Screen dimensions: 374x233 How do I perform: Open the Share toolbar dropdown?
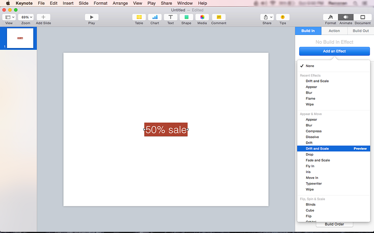pos(267,17)
